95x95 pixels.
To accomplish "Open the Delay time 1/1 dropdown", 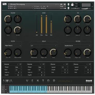I will coord(44,46).
